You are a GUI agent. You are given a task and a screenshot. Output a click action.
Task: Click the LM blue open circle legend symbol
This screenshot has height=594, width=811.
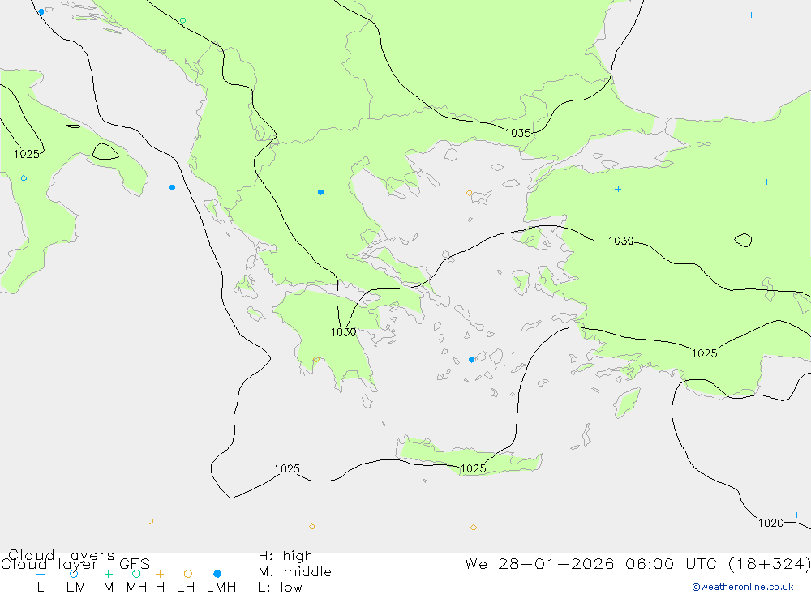pyautogui.click(x=74, y=574)
